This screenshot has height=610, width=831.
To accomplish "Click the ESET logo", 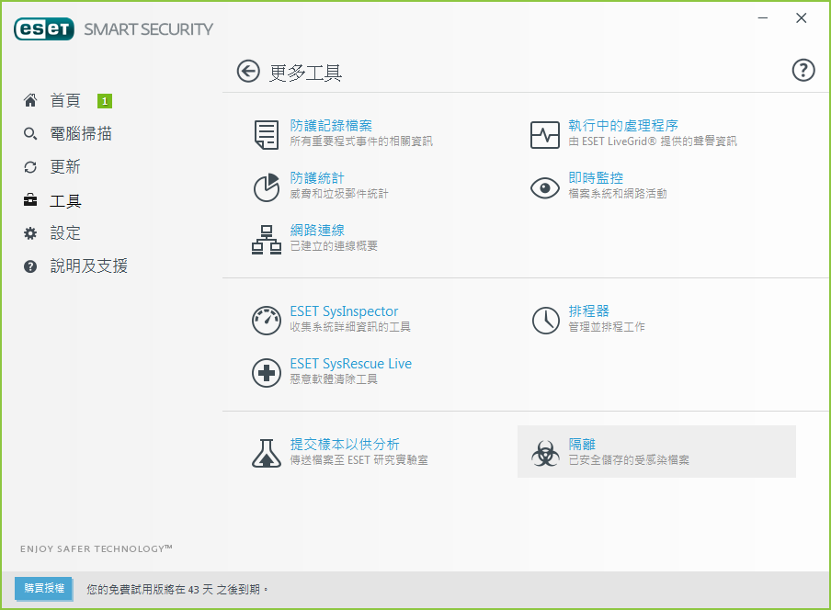I will pyautogui.click(x=44, y=29).
